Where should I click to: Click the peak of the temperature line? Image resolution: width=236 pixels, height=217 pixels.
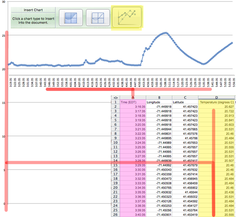[166, 33]
